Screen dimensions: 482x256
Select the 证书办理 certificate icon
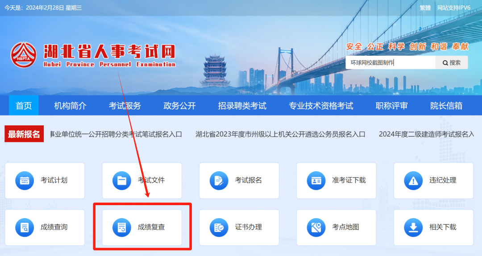pos(219,227)
